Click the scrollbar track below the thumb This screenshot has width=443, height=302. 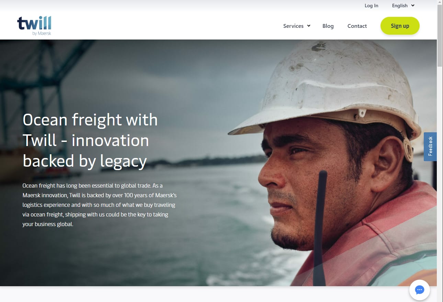(440, 182)
